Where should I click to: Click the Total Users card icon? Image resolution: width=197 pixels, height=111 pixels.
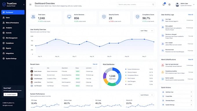click(x=33, y=17)
